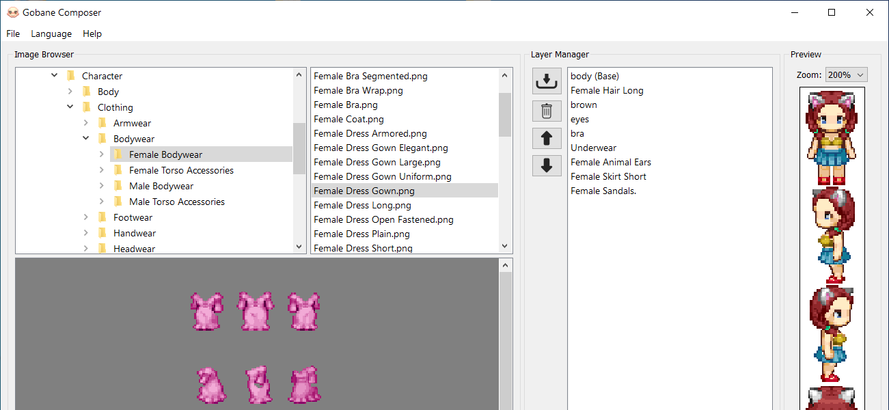Screen dimensions: 889x410
Task: Expand the Footwear tree node
Action: tap(86, 217)
